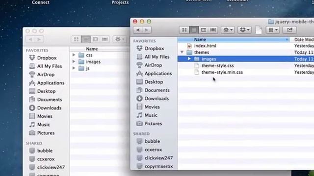Viewport: 314px width, 176px height.
Task: Open Dropbox toolbar menu in front window
Action: click(x=244, y=30)
